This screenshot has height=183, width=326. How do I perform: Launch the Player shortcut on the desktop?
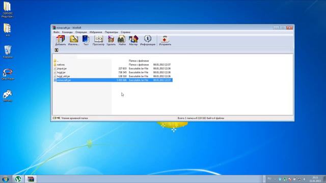tap(8, 74)
